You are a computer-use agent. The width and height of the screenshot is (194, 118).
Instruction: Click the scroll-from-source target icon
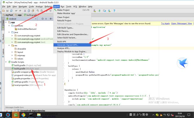click(x=43, y=19)
